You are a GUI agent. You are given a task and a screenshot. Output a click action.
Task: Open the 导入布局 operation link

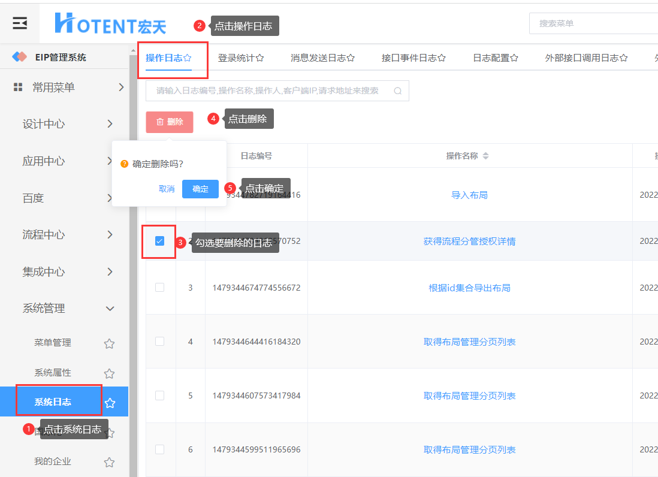click(x=469, y=195)
